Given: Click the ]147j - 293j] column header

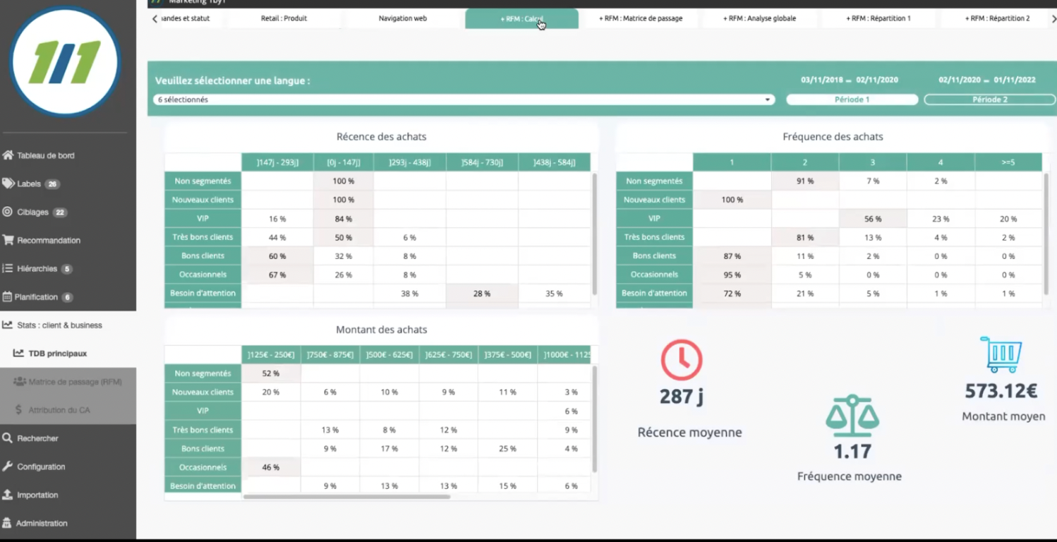Looking at the screenshot, I should 277,162.
